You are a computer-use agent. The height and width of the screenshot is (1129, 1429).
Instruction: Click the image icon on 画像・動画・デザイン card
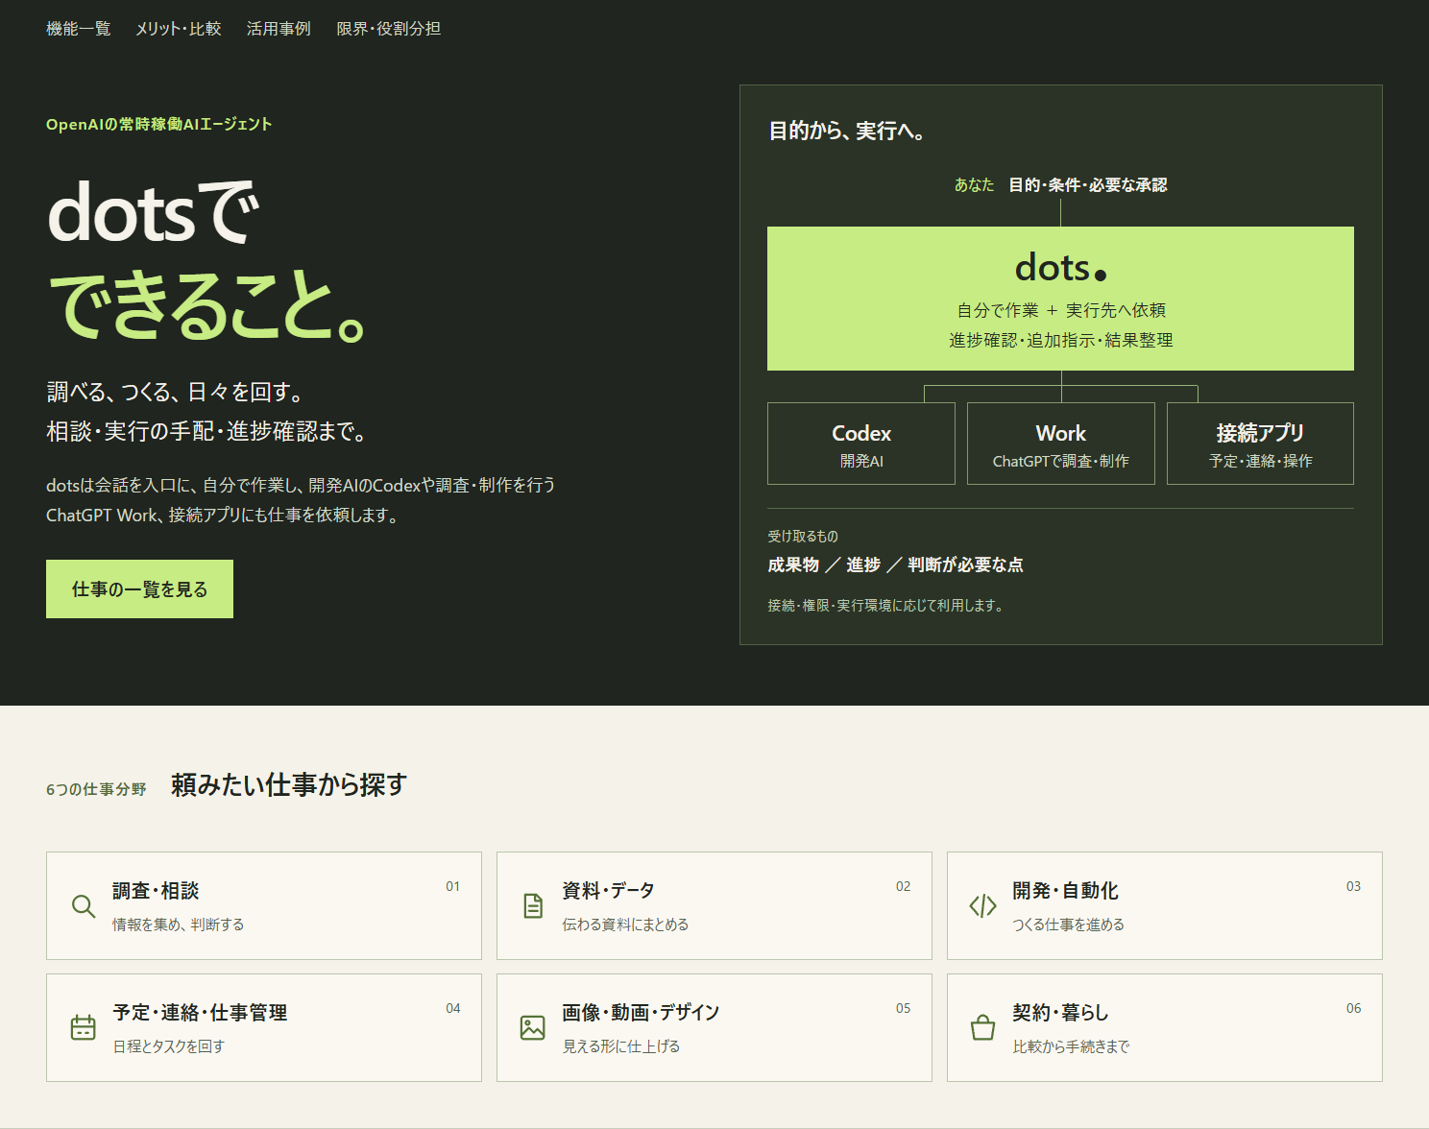[533, 1028]
